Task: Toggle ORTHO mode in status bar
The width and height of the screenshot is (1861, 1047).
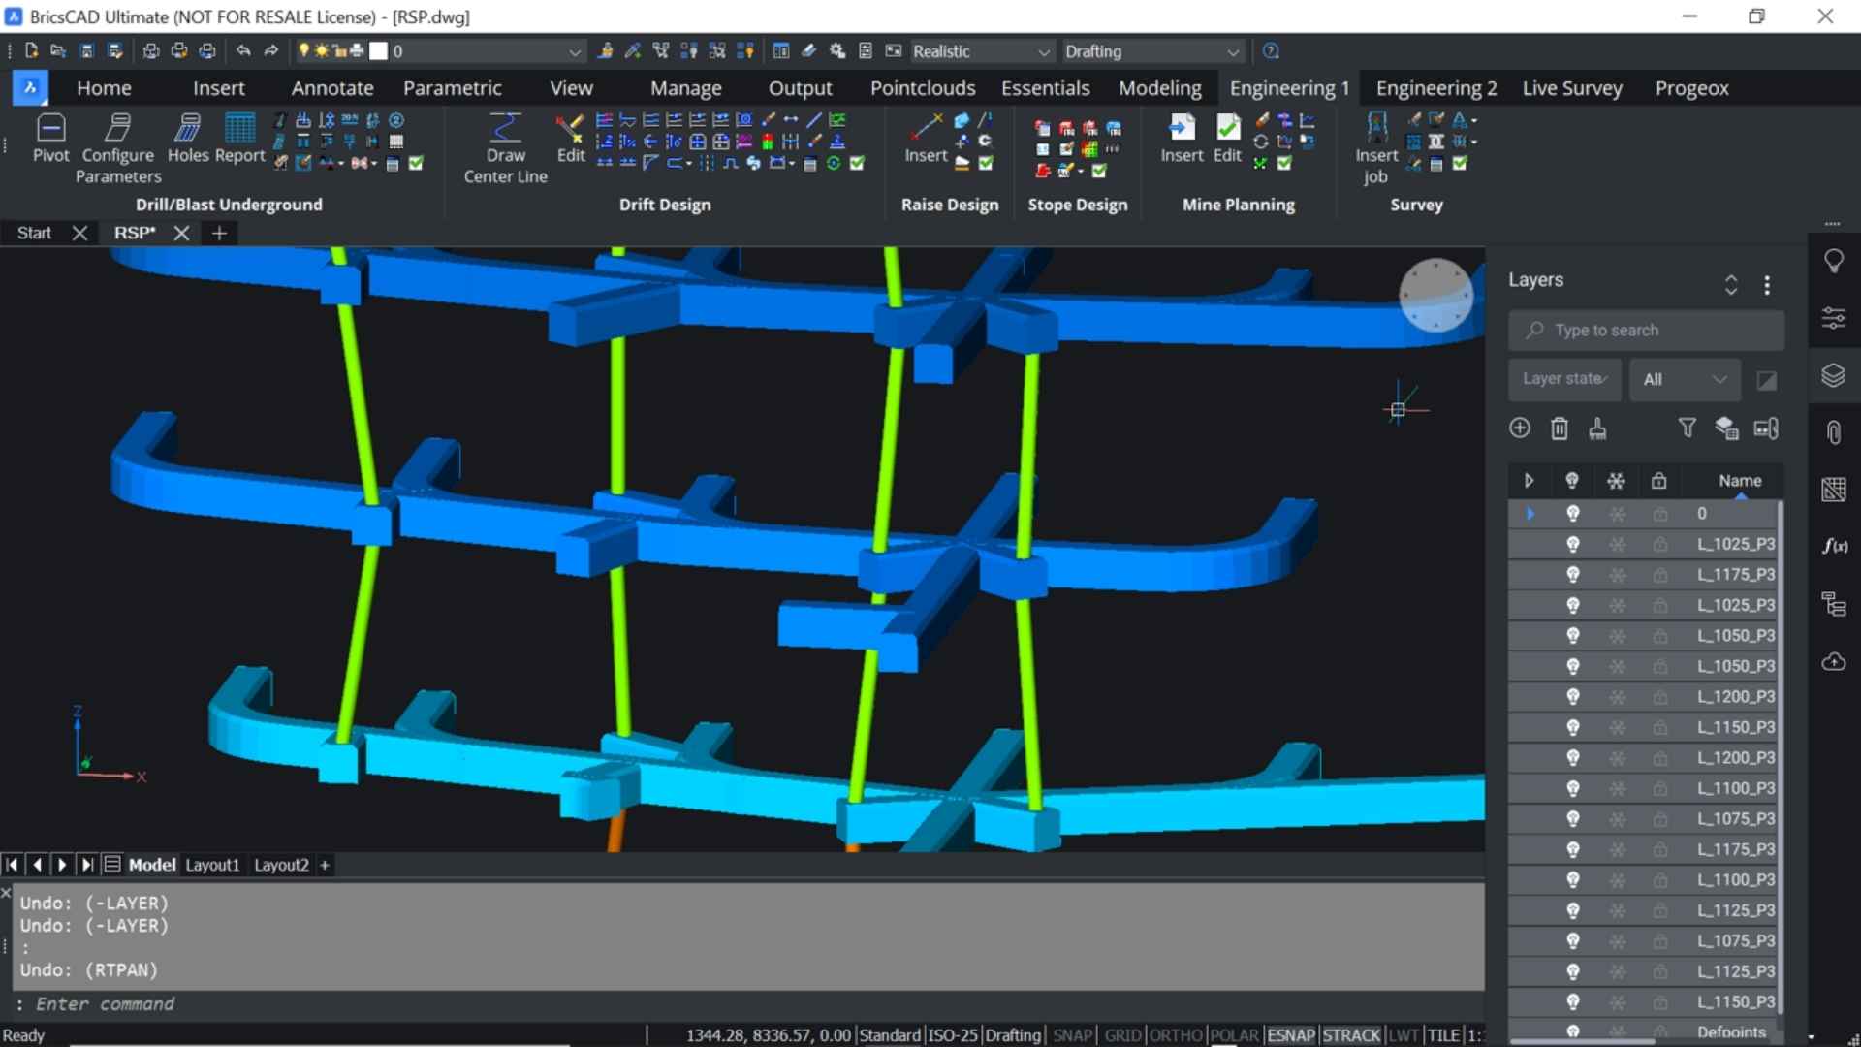Action: coord(1175,1035)
